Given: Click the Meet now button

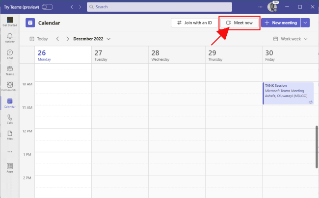Looking at the screenshot, I should (239, 23).
